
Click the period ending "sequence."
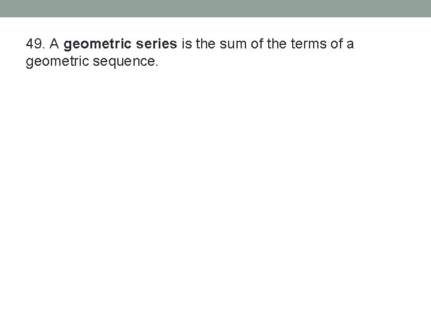tap(157, 65)
